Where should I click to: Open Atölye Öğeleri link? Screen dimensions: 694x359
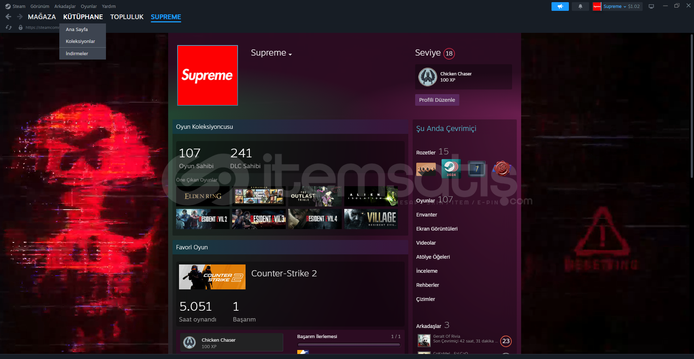pyautogui.click(x=433, y=257)
